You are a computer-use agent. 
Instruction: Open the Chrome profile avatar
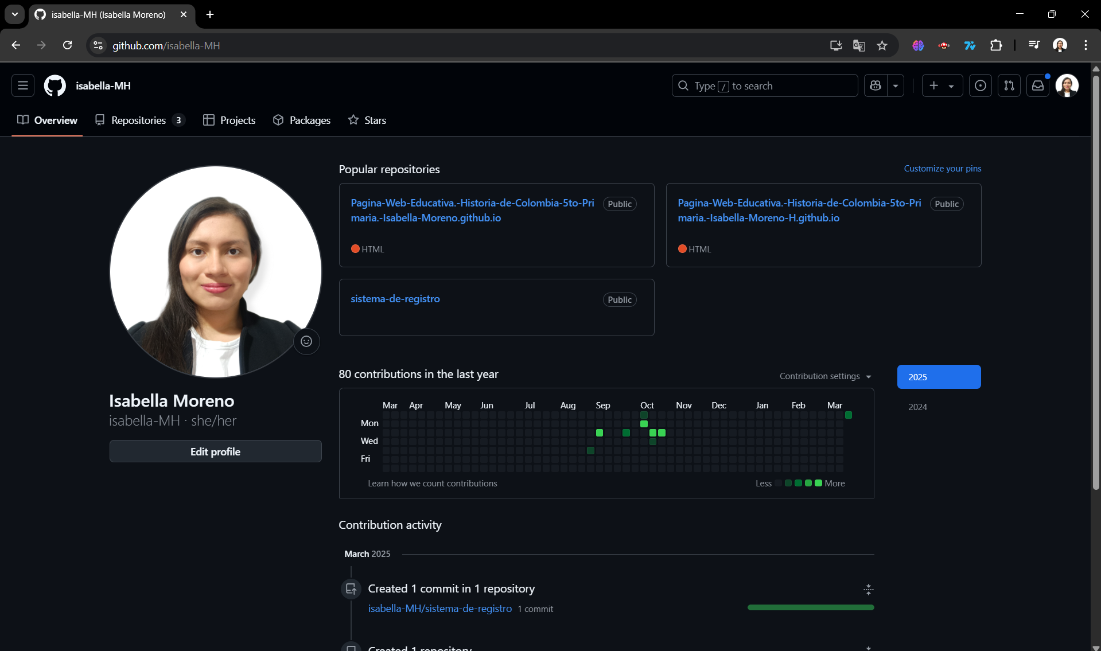click(1060, 45)
